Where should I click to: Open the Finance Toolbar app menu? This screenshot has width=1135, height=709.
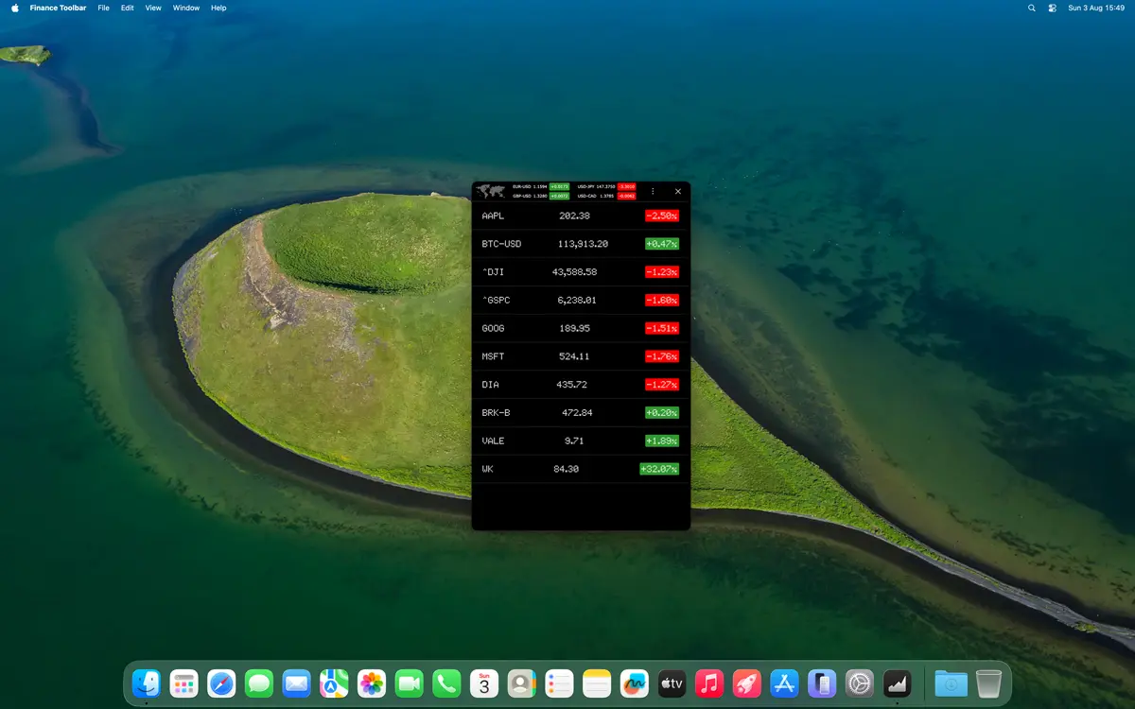click(x=58, y=8)
